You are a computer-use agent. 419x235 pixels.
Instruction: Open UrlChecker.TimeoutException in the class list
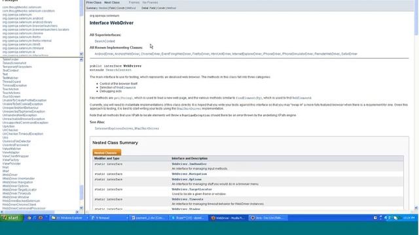click(23, 134)
